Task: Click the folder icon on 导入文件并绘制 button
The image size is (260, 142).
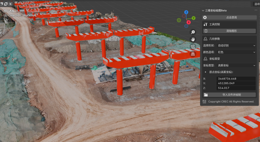Action: tap(206, 95)
